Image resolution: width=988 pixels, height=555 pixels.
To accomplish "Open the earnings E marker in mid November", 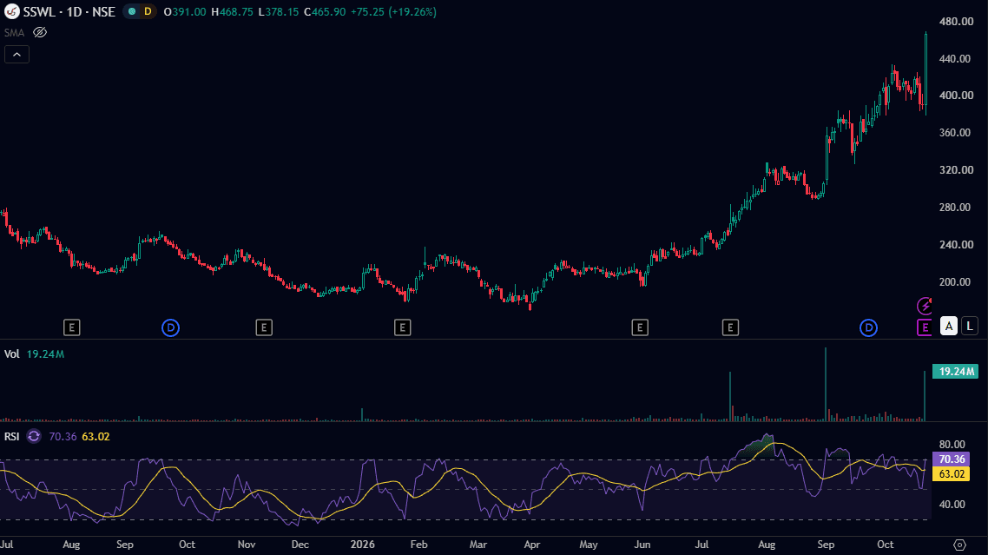I will (x=264, y=327).
